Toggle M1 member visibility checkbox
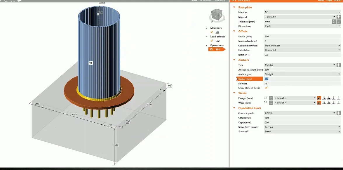The width and height of the screenshot is (343, 170). coord(212,32)
